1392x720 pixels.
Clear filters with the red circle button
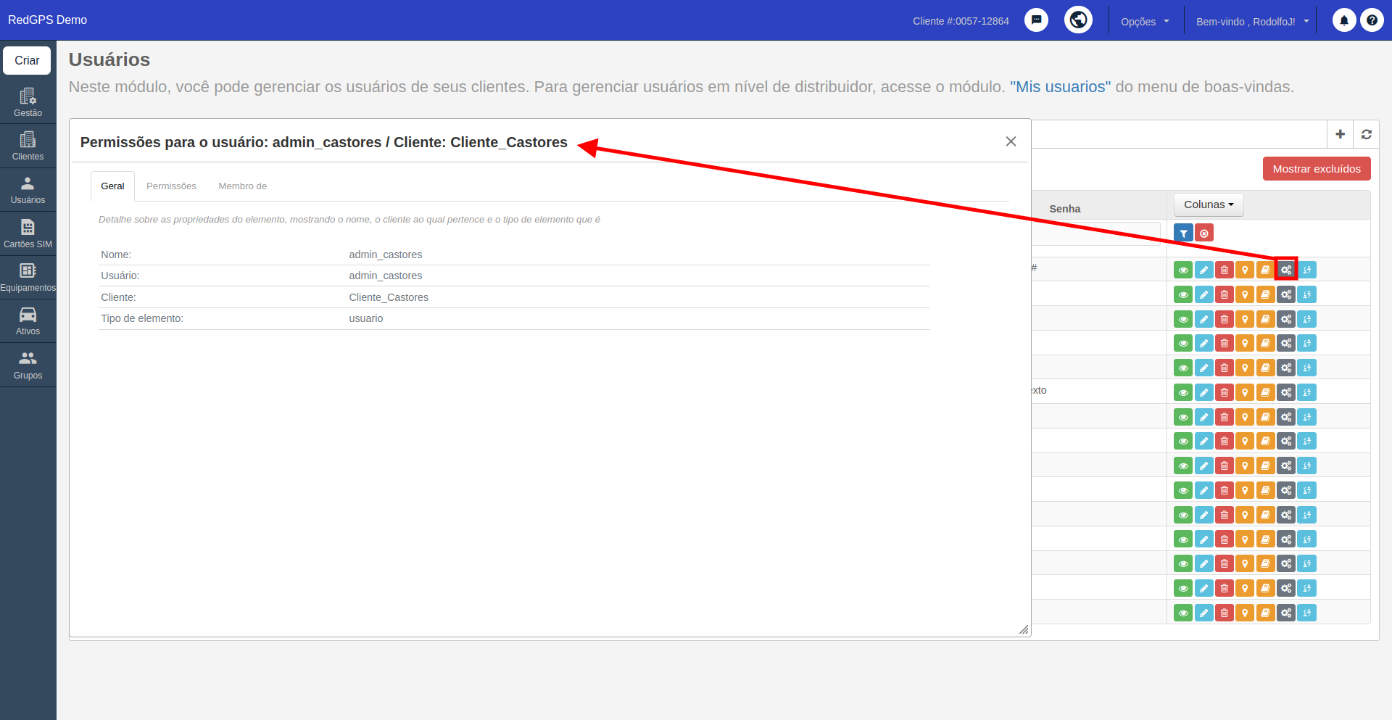(x=1203, y=233)
